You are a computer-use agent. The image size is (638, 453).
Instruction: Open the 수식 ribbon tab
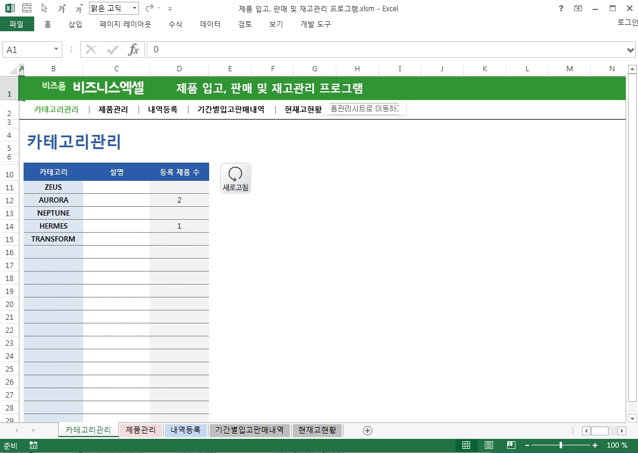(175, 24)
